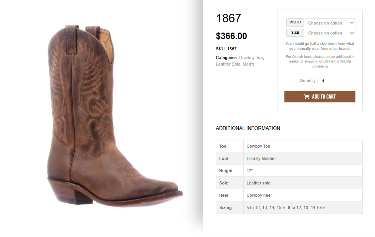Go to the Men's category link
This screenshot has height=237, width=375.
(x=248, y=64)
